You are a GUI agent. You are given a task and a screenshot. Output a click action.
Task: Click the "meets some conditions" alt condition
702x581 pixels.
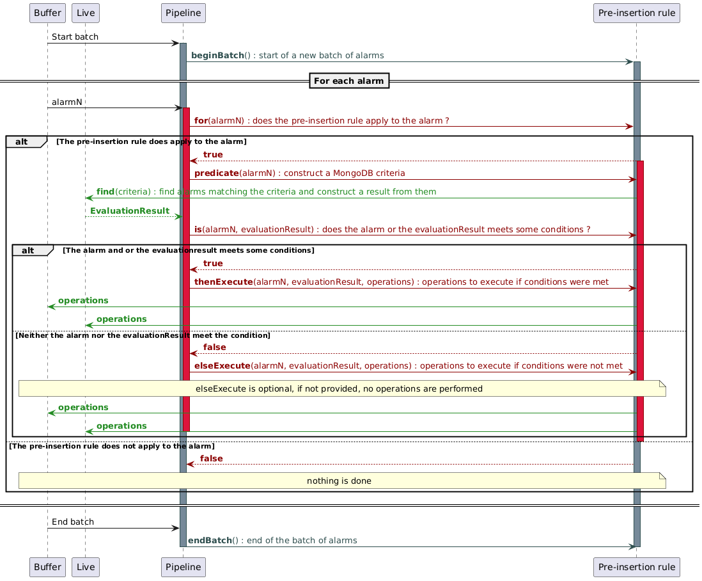189,250
